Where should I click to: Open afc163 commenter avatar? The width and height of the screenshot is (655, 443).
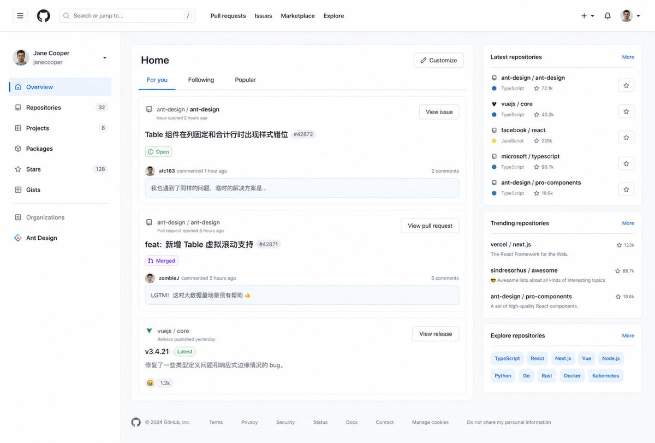pyautogui.click(x=150, y=171)
